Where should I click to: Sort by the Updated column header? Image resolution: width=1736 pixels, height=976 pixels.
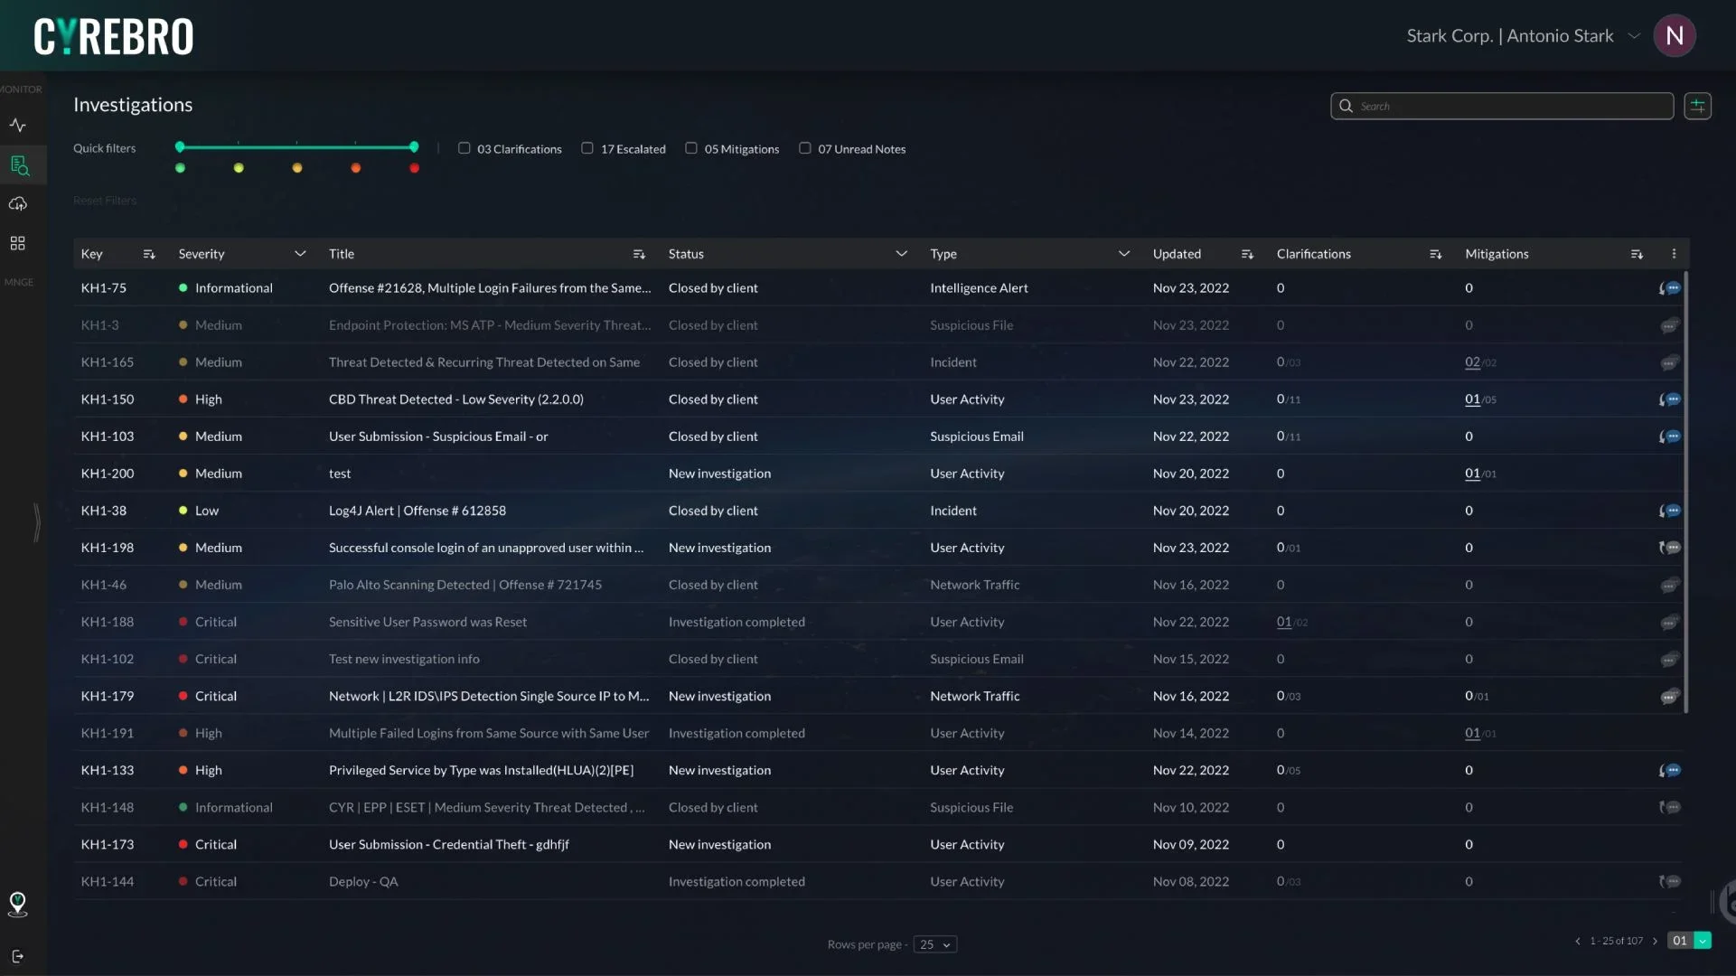pos(1247,254)
